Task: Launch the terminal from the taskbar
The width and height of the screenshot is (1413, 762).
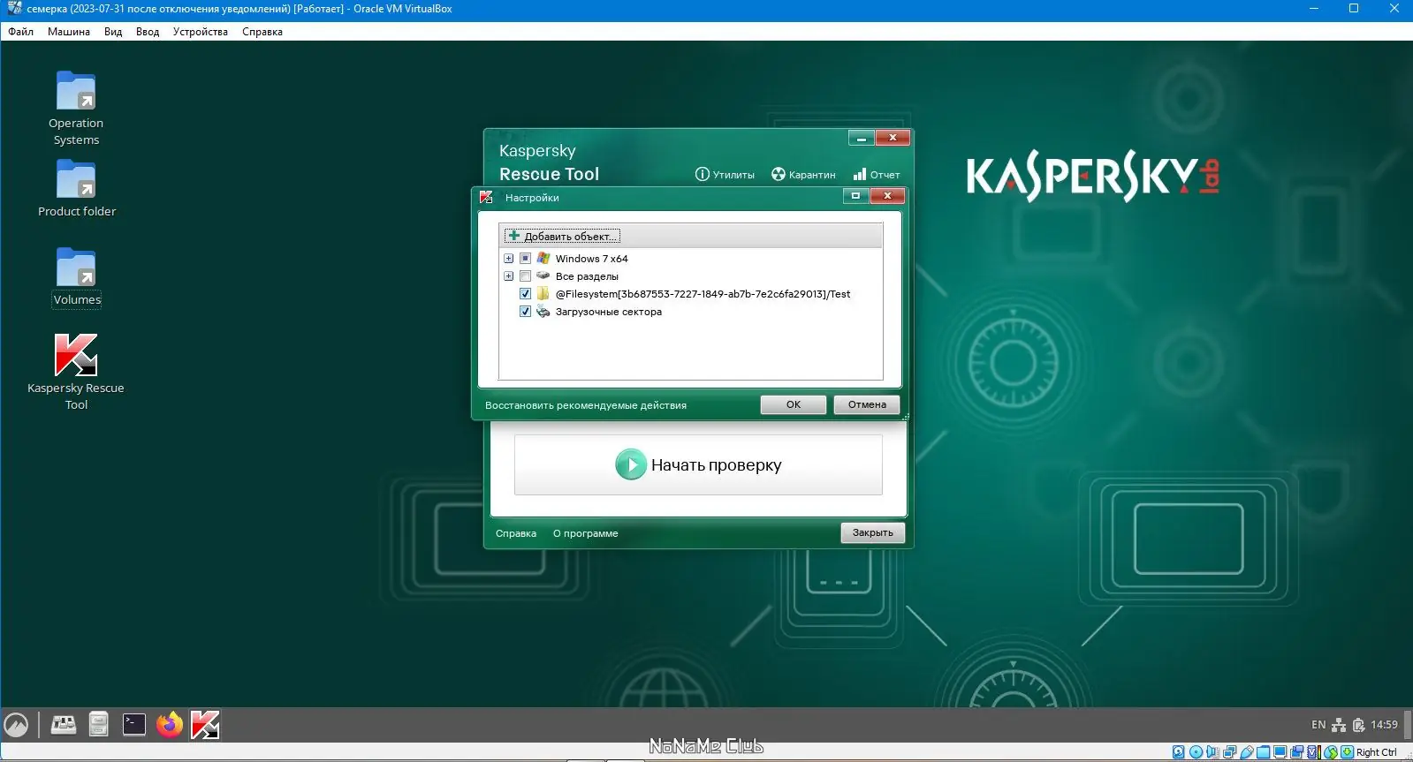Action: 133,725
